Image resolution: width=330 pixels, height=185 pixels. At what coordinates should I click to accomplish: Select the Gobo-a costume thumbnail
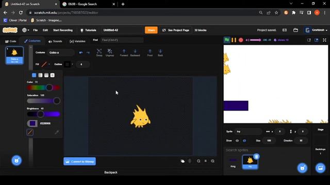(14, 55)
